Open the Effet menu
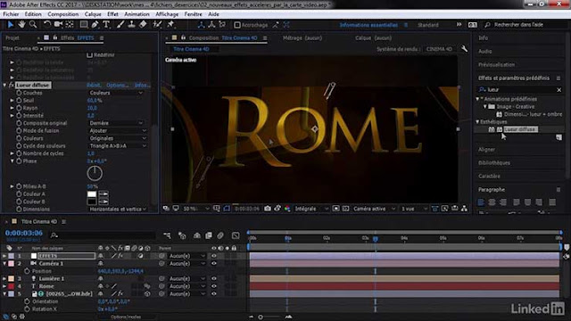Screen dimensions: 571x321 click(112, 14)
